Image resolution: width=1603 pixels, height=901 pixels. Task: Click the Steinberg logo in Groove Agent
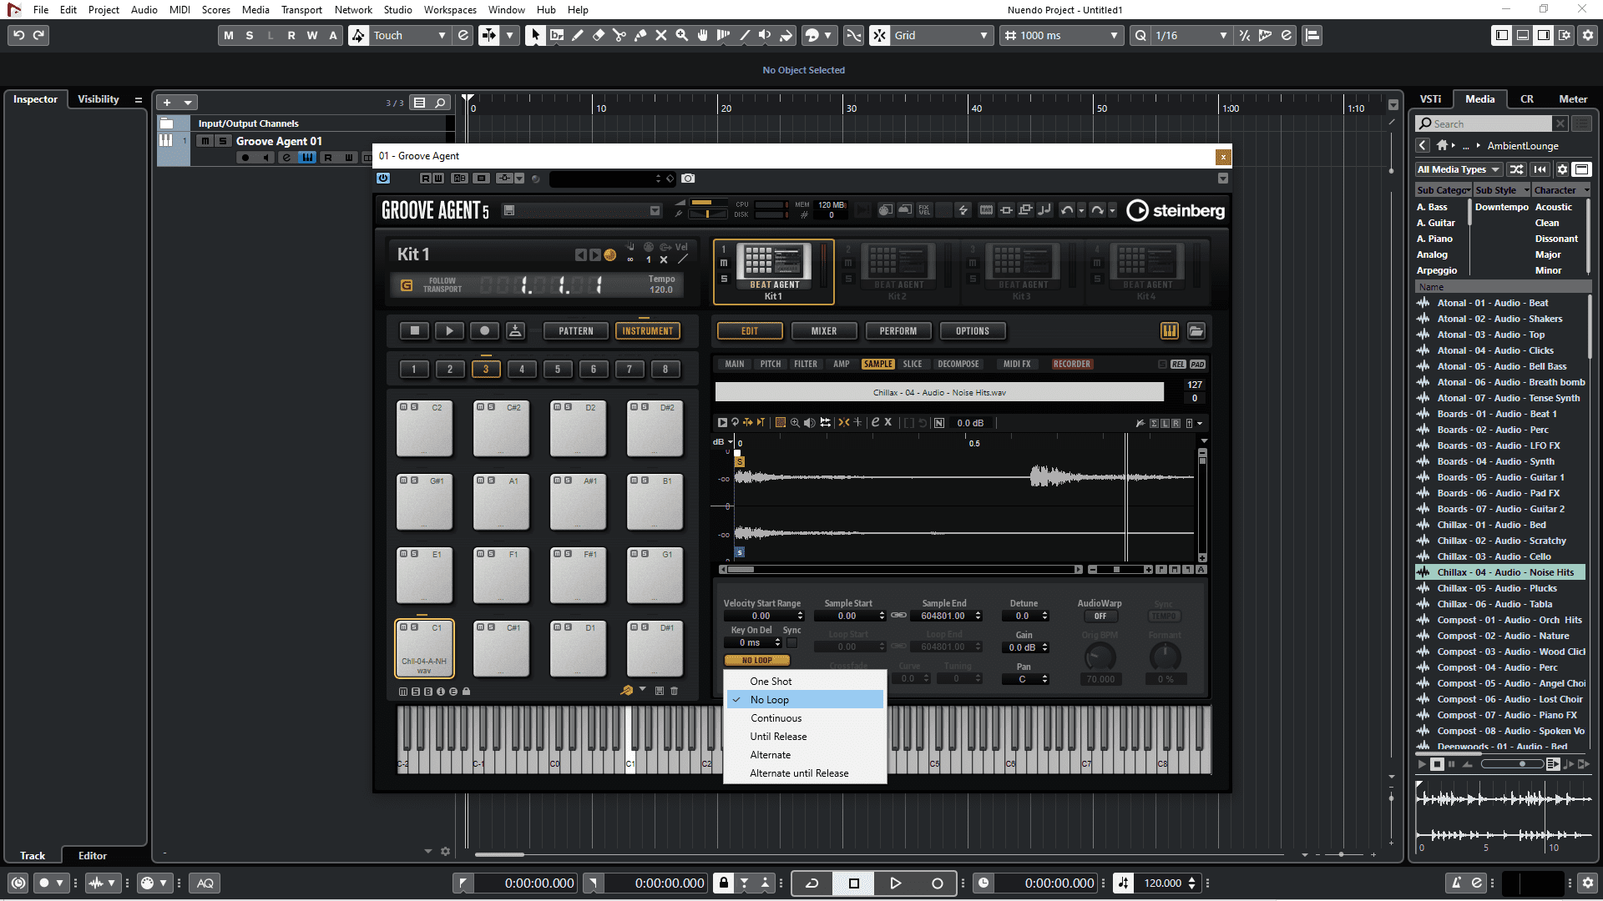coord(1176,210)
